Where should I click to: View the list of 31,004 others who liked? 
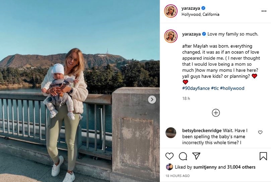pos(241,167)
